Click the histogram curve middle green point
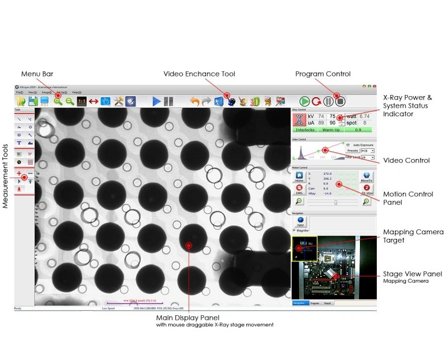The height and width of the screenshot is (354, 446). click(x=318, y=151)
